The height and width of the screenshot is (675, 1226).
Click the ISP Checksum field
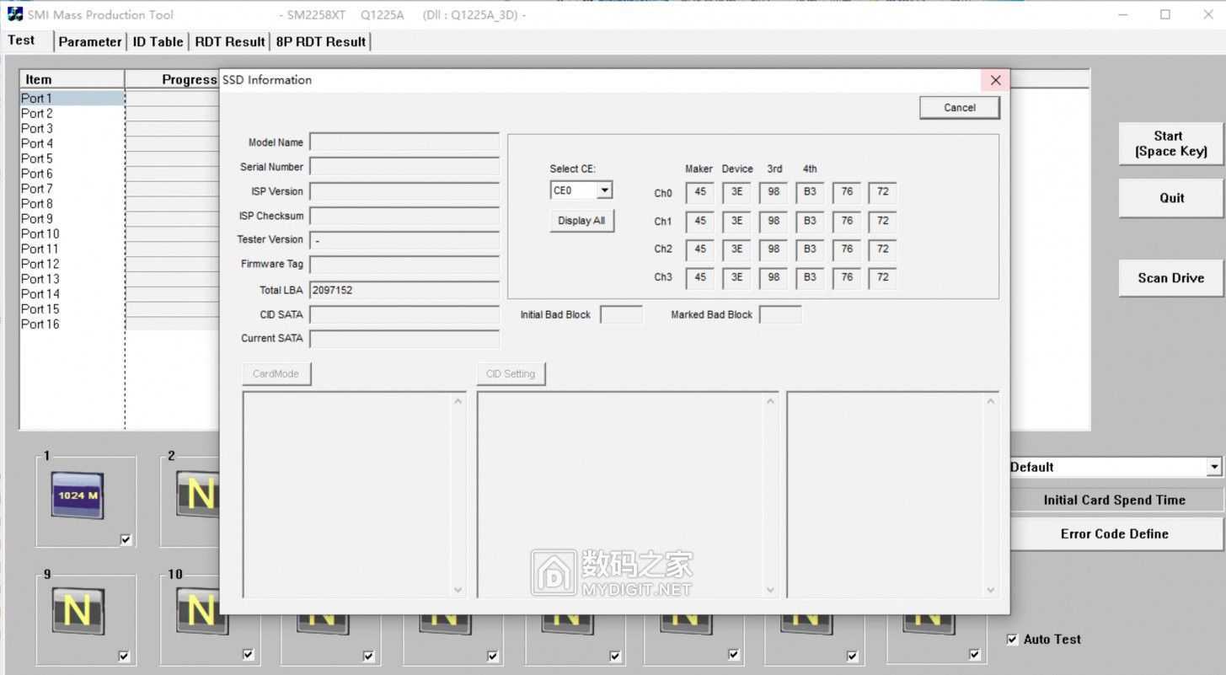coord(404,216)
